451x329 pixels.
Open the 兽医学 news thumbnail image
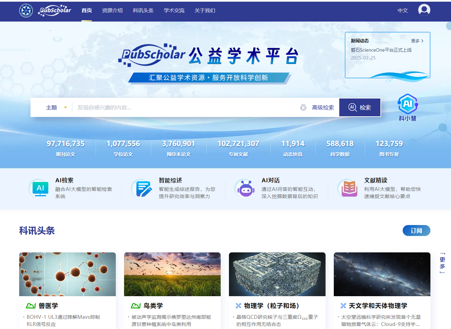click(68, 274)
